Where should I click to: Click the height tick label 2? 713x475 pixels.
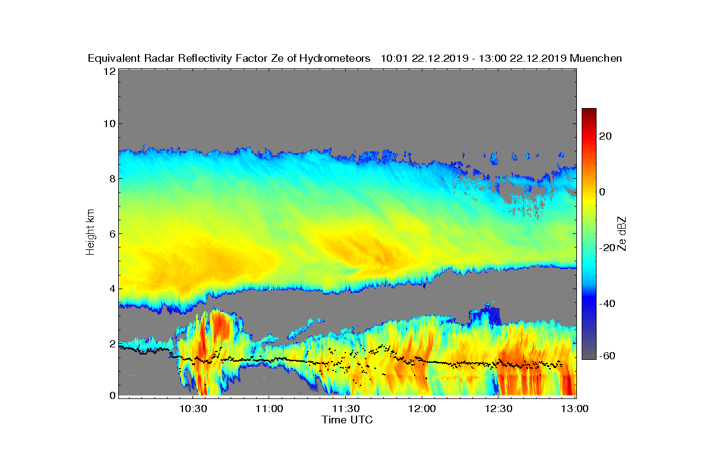(111, 344)
